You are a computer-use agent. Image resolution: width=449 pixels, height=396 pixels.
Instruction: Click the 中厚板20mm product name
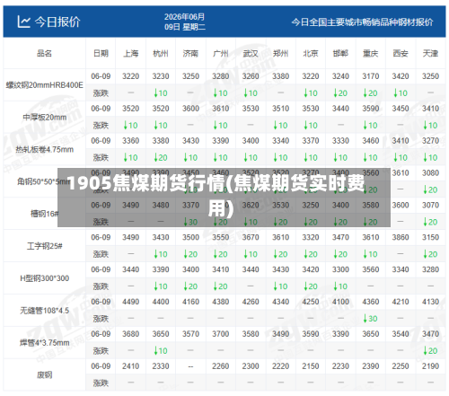(44, 118)
